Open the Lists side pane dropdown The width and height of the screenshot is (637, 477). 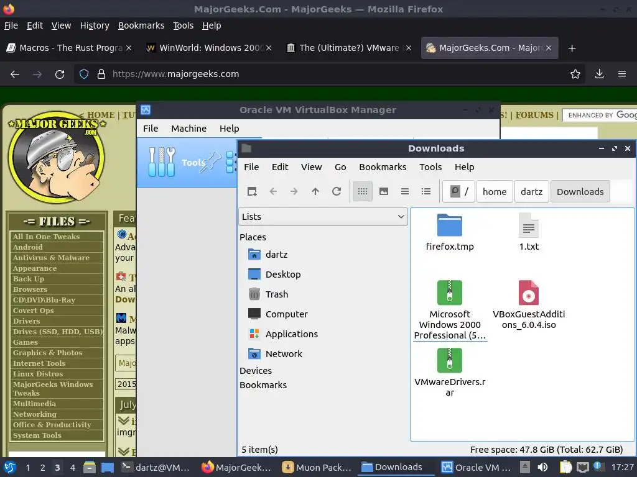pyautogui.click(x=323, y=217)
